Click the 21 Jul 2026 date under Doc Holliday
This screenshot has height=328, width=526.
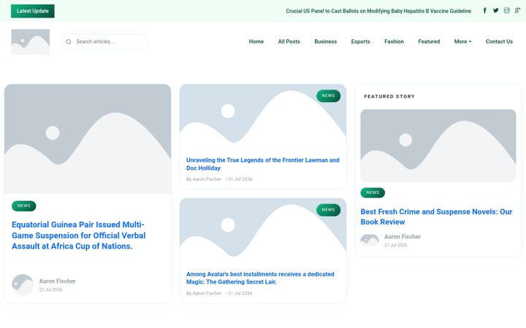click(x=240, y=179)
